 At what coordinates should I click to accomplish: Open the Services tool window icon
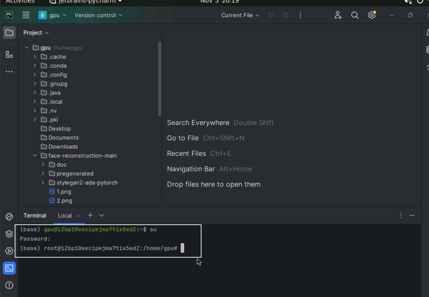(9, 251)
